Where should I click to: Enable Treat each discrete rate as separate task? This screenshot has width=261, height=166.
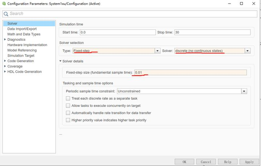click(68, 98)
